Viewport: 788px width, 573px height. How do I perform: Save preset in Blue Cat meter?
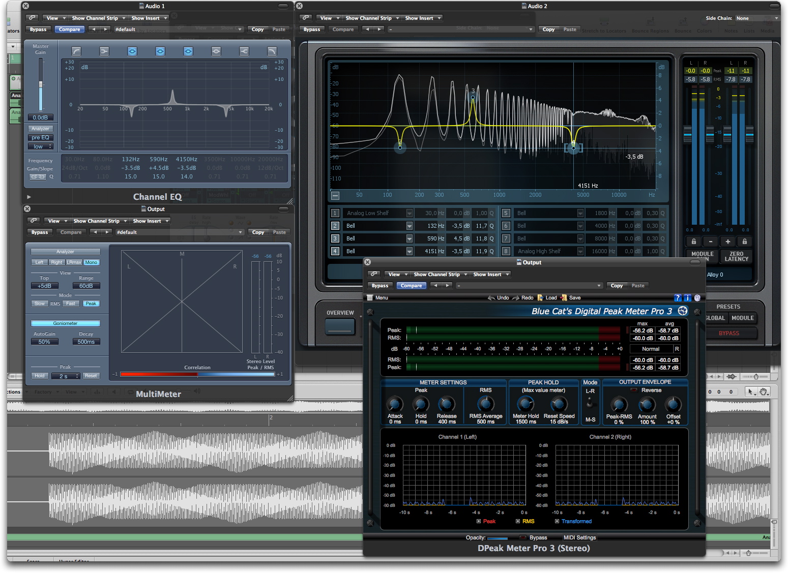(571, 297)
